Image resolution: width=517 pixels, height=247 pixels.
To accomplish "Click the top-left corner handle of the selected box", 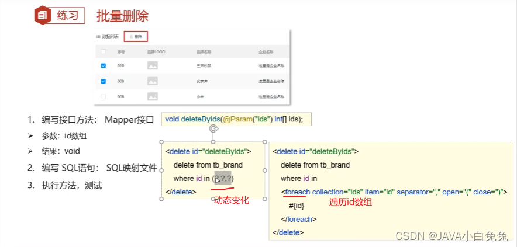I will (161, 142).
